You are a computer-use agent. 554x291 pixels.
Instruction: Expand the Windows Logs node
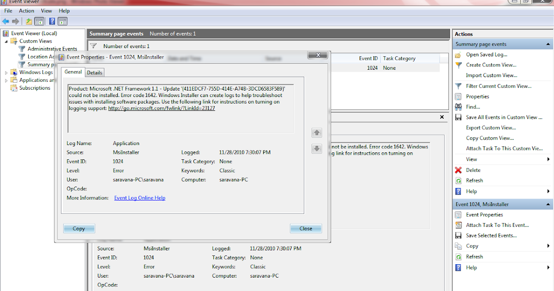click(6, 73)
